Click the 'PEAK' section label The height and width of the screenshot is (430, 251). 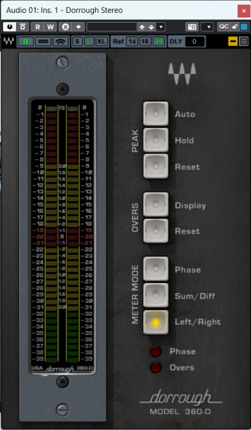pos(135,141)
